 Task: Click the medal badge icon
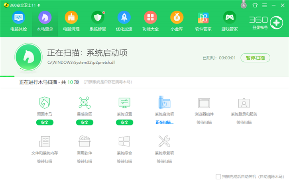(244, 5)
